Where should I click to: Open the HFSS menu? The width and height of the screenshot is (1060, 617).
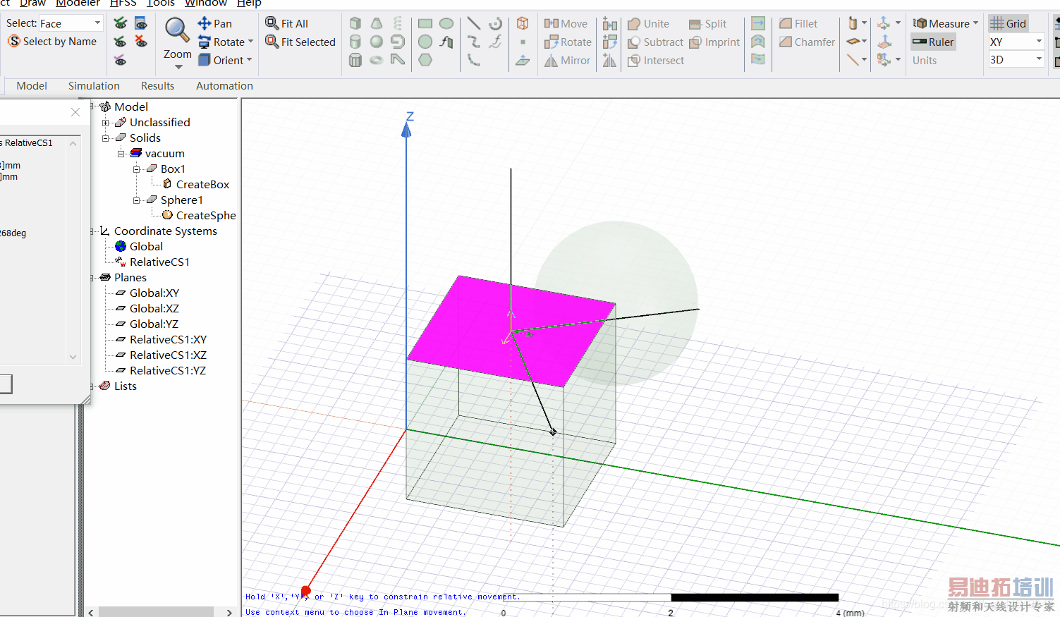[123, 4]
